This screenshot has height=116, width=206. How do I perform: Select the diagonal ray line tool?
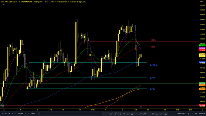pyautogui.click(x=162, y=114)
